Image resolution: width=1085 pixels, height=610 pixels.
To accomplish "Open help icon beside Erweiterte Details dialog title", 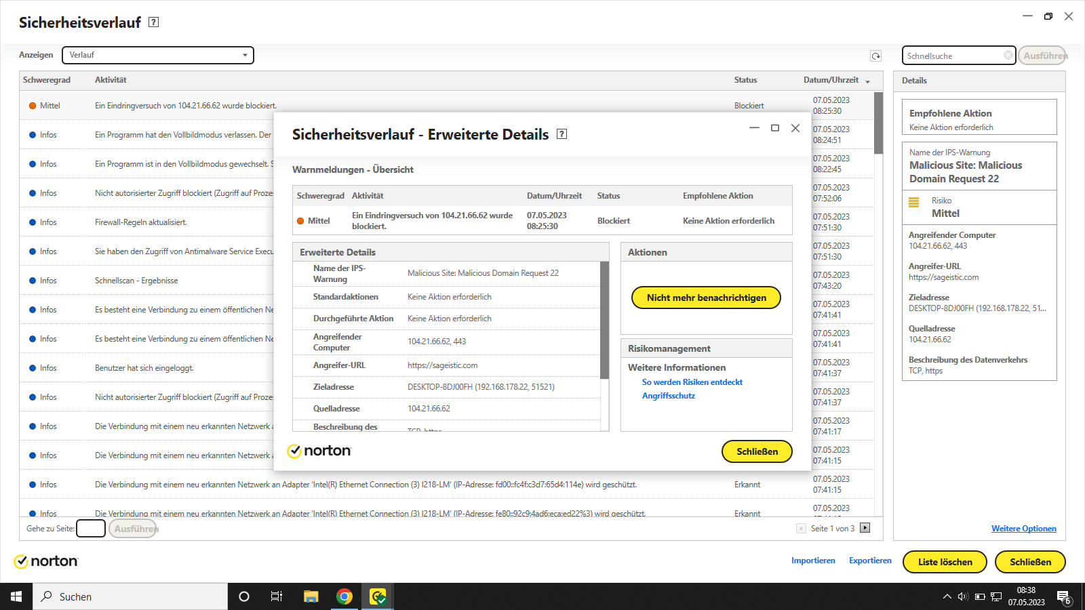I will (x=561, y=134).
